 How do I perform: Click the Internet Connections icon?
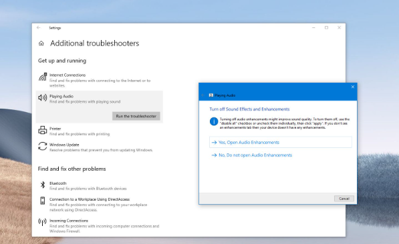point(43,77)
